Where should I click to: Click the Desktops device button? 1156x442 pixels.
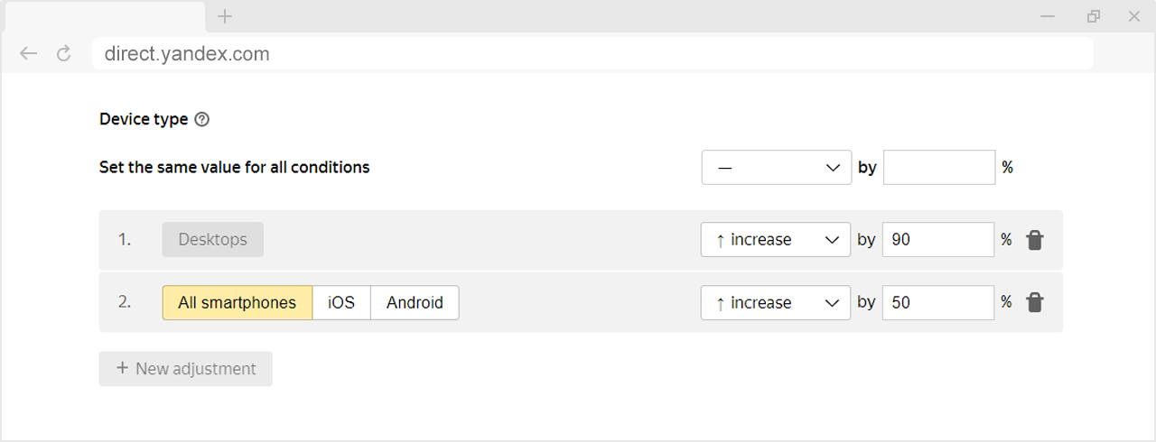212,240
